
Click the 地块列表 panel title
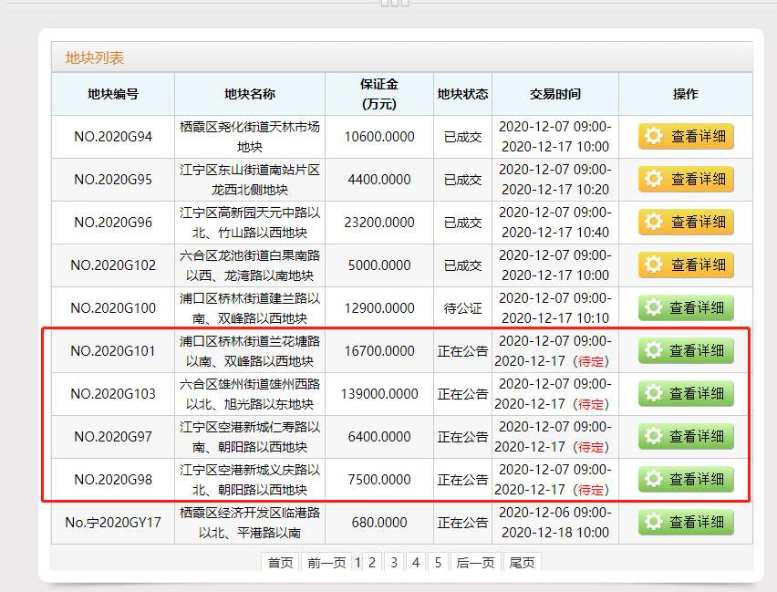[94, 58]
